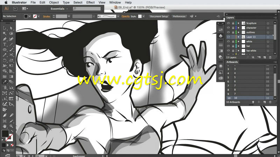Click the Document Setup button
Screen dimensions: 280x157
159,16
